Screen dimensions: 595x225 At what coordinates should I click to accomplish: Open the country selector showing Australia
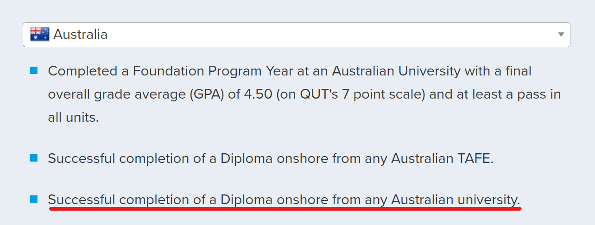[x=297, y=35]
